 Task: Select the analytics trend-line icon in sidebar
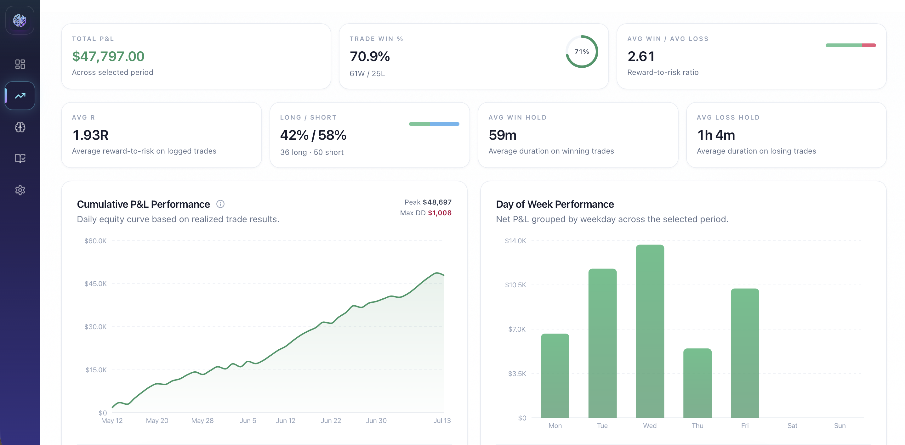[x=20, y=96]
